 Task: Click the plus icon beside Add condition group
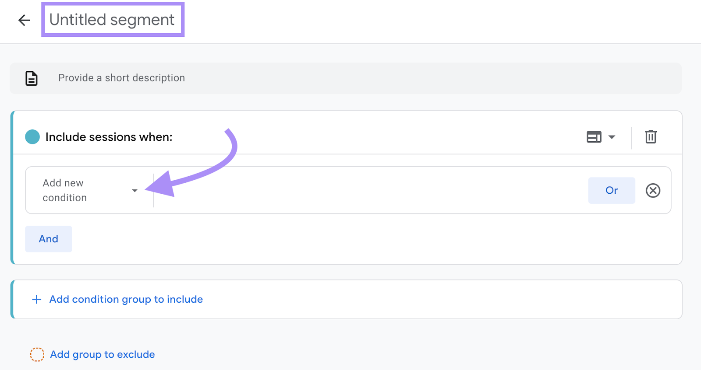coord(36,299)
